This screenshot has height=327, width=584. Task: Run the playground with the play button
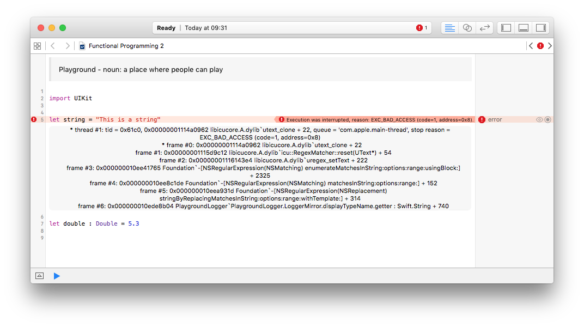pyautogui.click(x=57, y=276)
